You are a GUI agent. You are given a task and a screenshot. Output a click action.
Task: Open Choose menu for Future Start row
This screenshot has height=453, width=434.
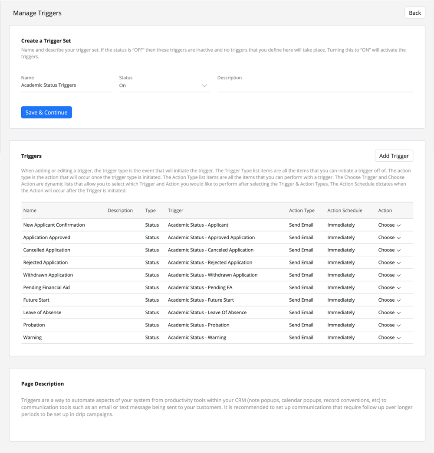point(389,300)
